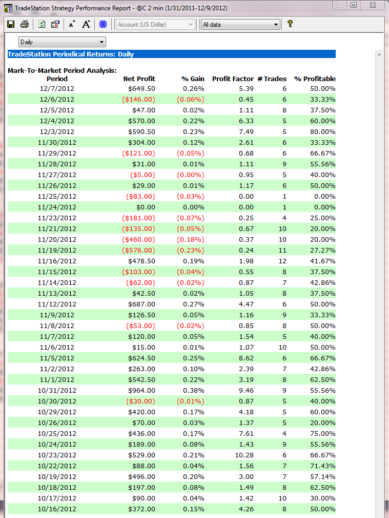This screenshot has width=389, height=518.
Task: Click the Print report icon
Action: (x=24, y=24)
